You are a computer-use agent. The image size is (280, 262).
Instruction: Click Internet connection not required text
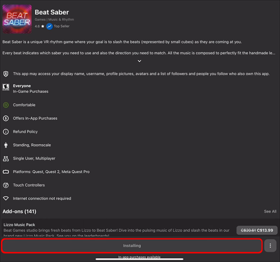pyautogui.click(x=42, y=198)
